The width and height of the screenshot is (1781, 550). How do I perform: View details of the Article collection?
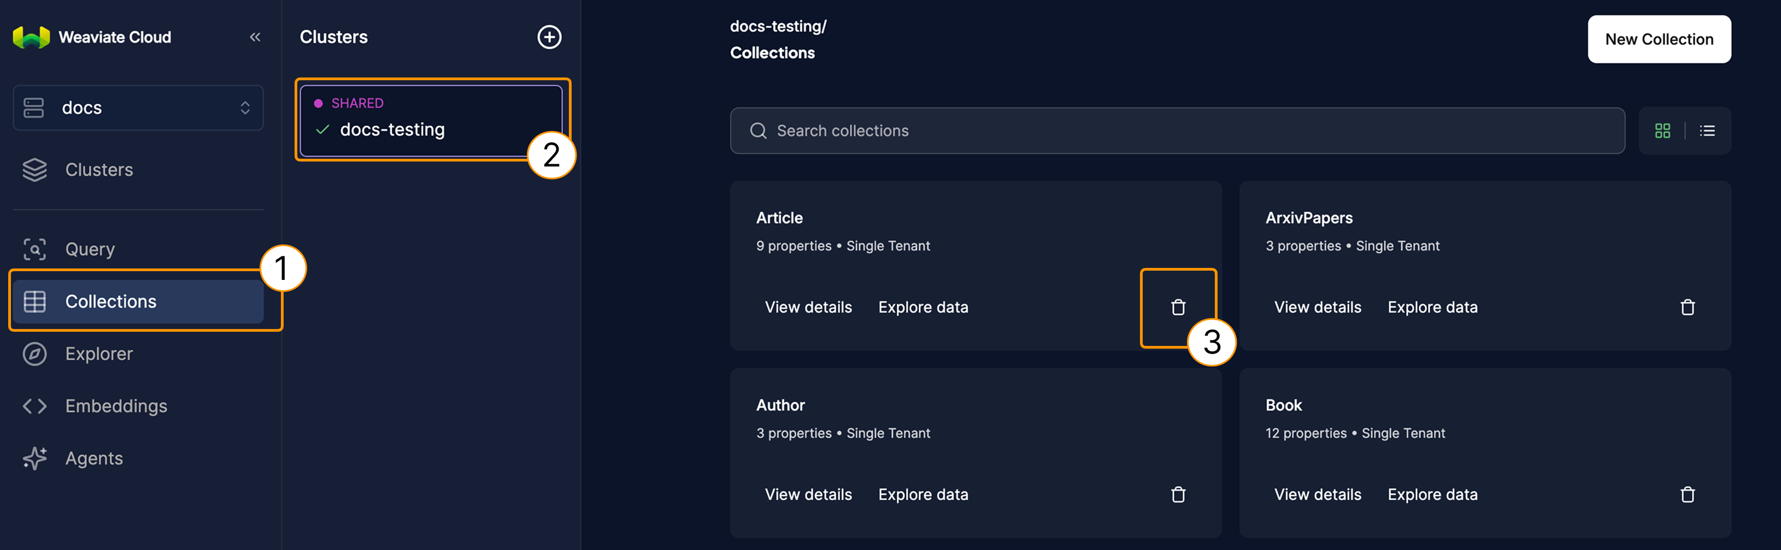(x=808, y=307)
